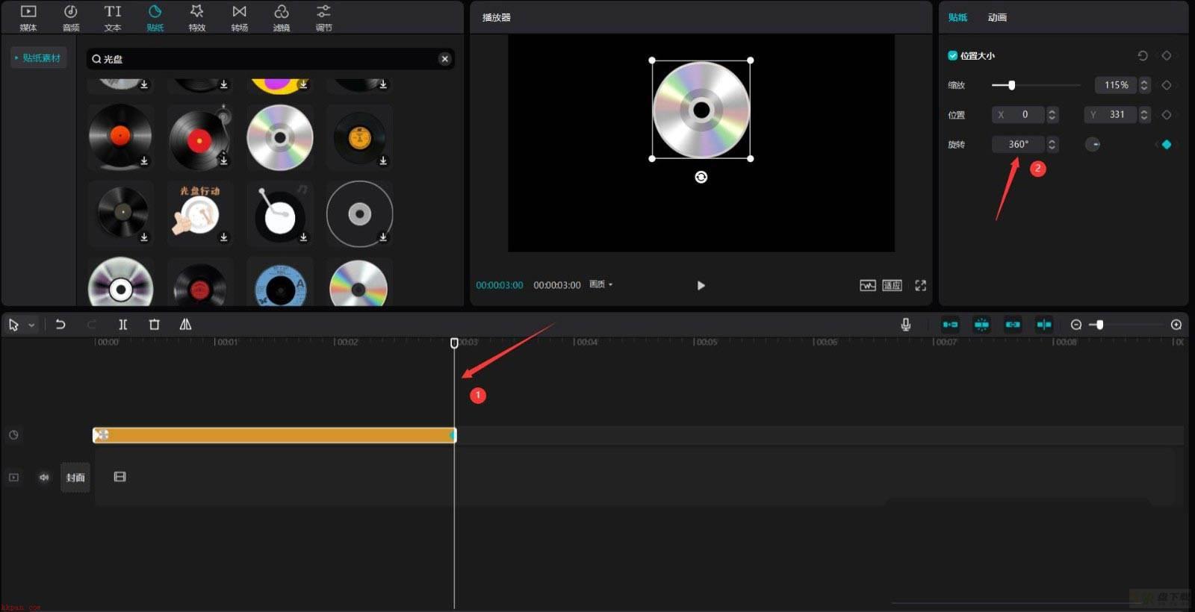
Task: Select the gray outlined disc sticker
Action: pyautogui.click(x=360, y=213)
